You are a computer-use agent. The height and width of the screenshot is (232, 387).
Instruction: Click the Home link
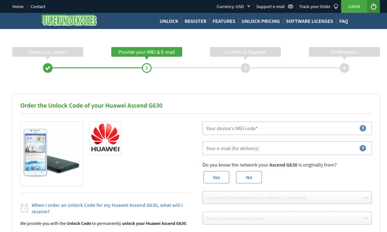(18, 6)
